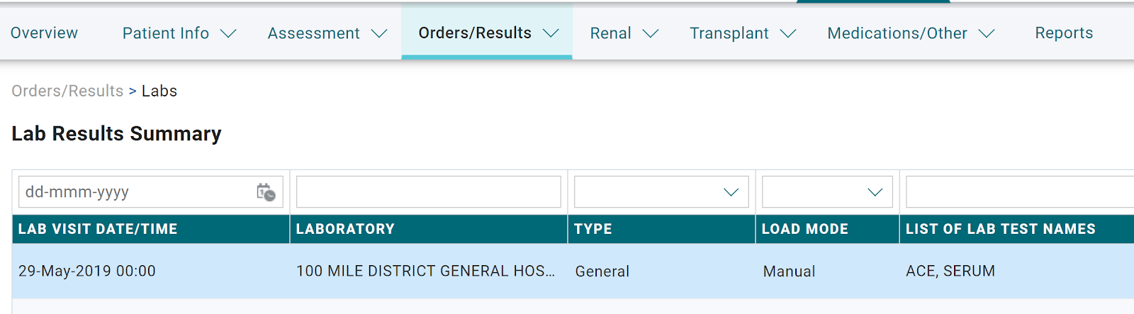Expand the Assessment menu chevron
This screenshot has height=314, width=1134.
click(x=379, y=33)
